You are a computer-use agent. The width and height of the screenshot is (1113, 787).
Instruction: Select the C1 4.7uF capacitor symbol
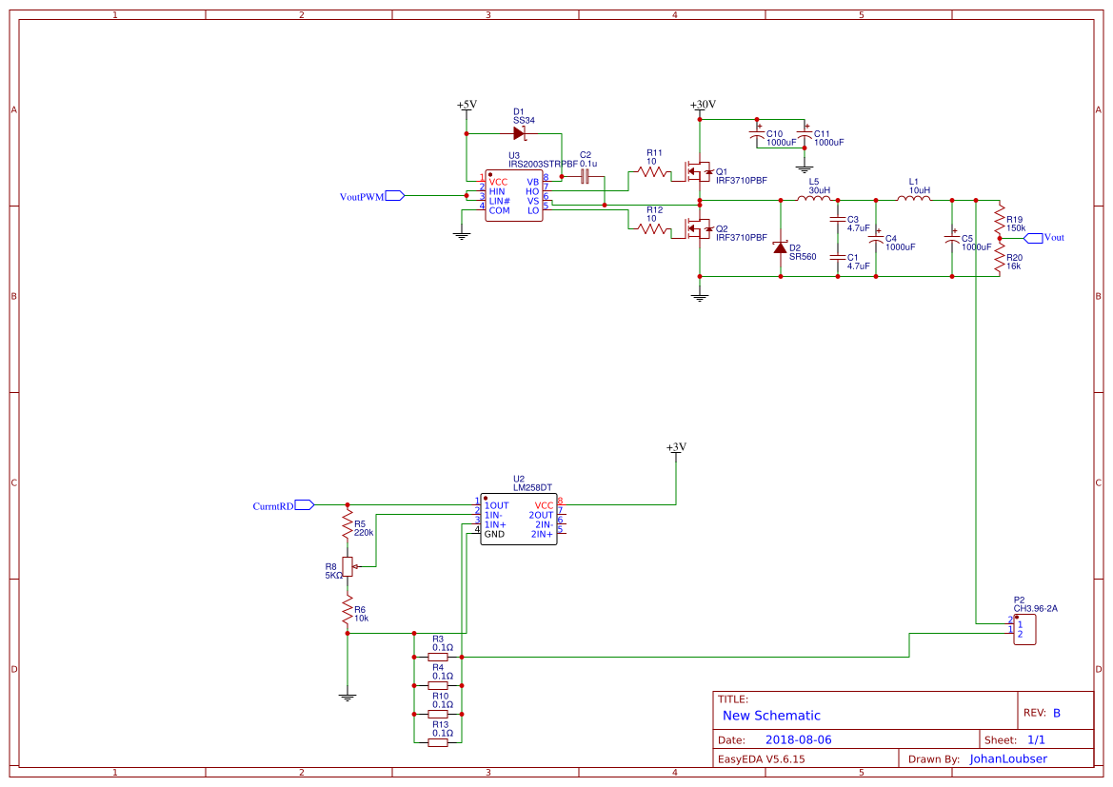pos(838,258)
